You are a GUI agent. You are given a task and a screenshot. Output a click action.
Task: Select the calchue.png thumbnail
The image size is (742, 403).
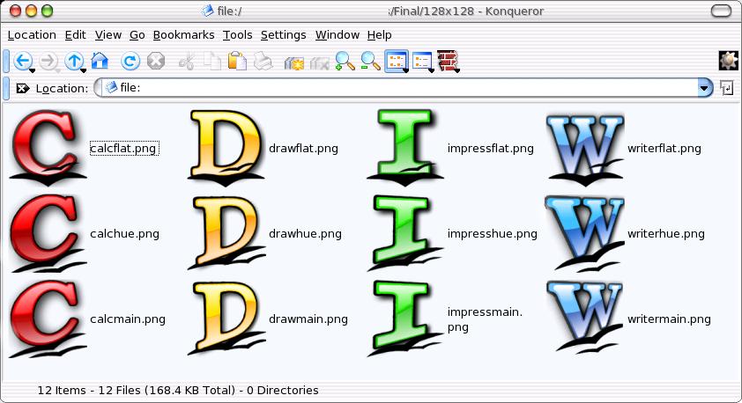point(48,233)
